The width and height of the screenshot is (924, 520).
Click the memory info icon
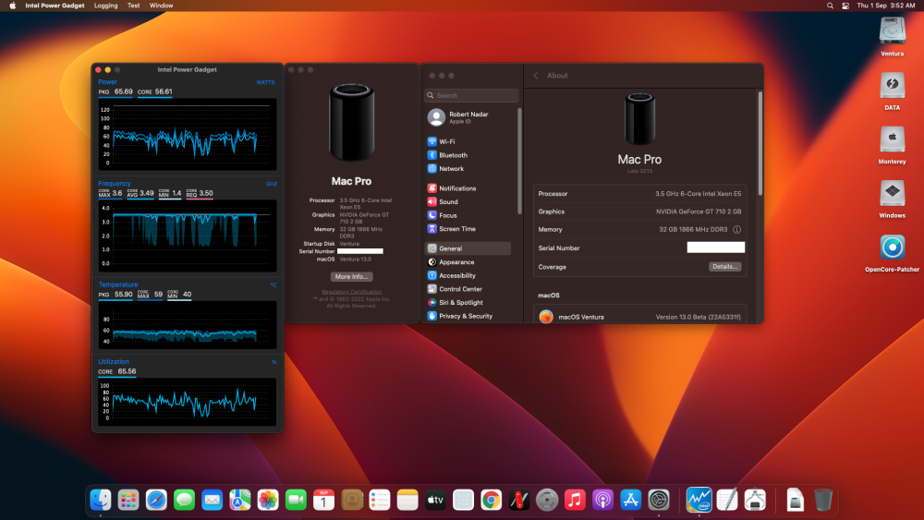click(736, 230)
